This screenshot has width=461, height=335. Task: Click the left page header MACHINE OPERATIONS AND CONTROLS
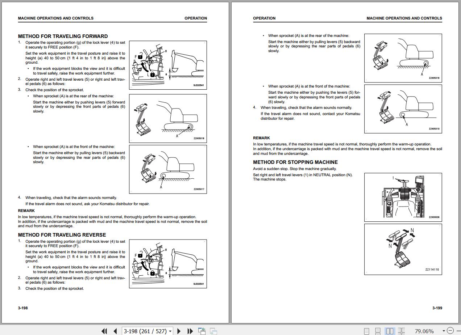[55, 18]
